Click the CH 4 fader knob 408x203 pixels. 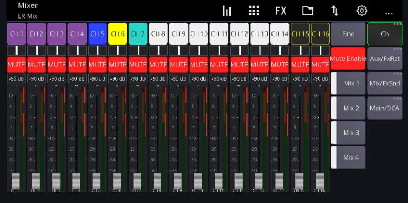pyautogui.click(x=76, y=181)
